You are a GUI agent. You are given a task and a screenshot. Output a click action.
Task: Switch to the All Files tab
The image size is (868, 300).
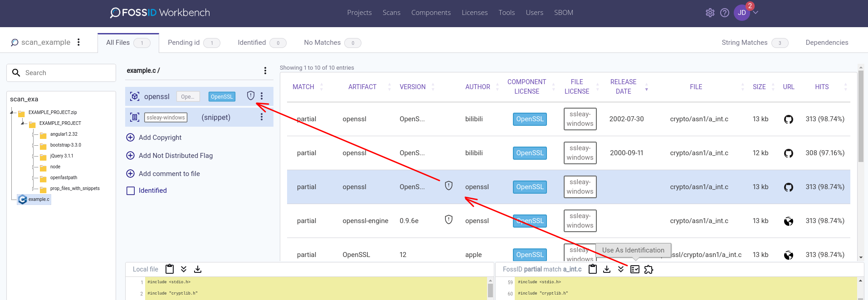click(128, 43)
